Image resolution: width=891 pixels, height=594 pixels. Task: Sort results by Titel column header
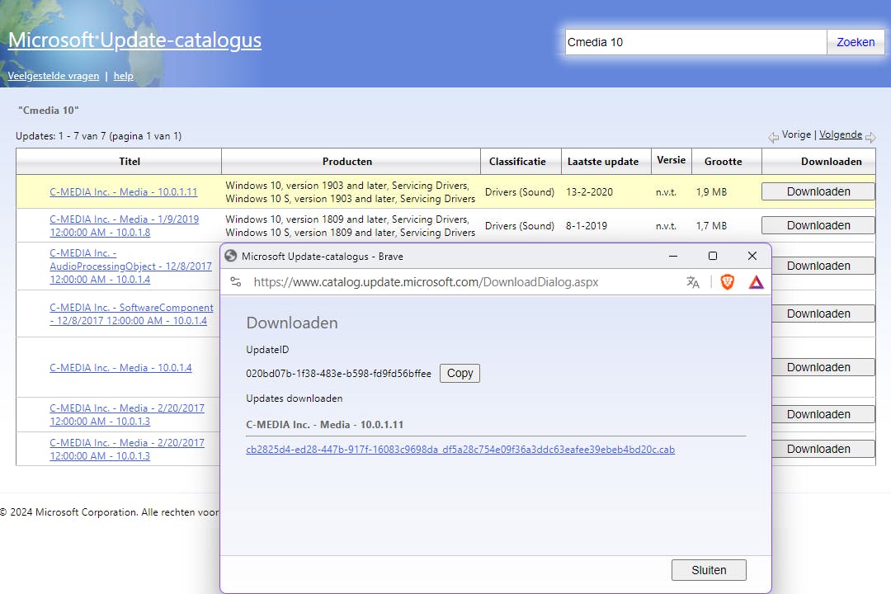click(x=130, y=162)
